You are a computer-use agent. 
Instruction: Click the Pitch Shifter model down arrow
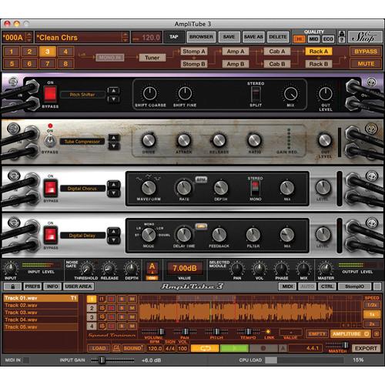(113, 99)
